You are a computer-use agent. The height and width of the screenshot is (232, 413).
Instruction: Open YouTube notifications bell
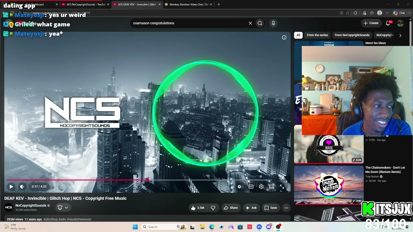point(388,23)
